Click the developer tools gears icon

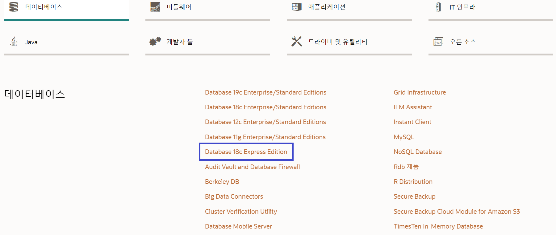(x=155, y=41)
